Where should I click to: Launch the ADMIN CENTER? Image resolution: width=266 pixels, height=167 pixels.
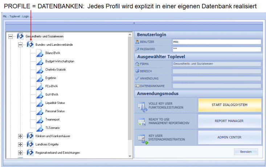pyautogui.click(x=229, y=138)
